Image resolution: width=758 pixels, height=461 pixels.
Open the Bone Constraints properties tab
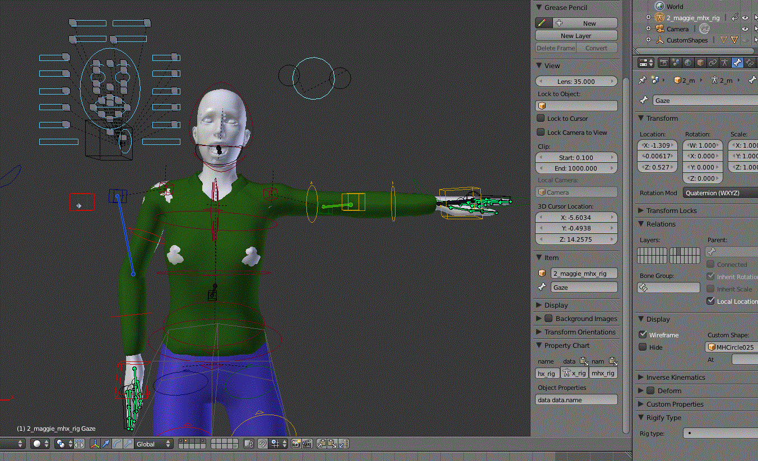(x=750, y=63)
